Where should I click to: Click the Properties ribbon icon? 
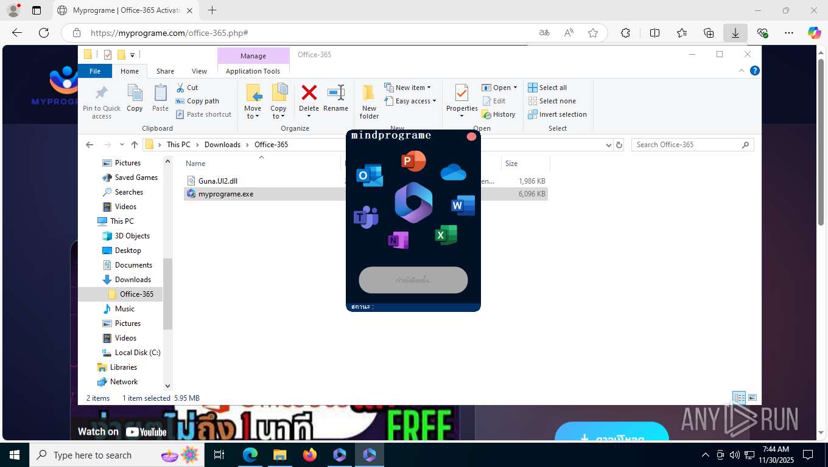[462, 102]
